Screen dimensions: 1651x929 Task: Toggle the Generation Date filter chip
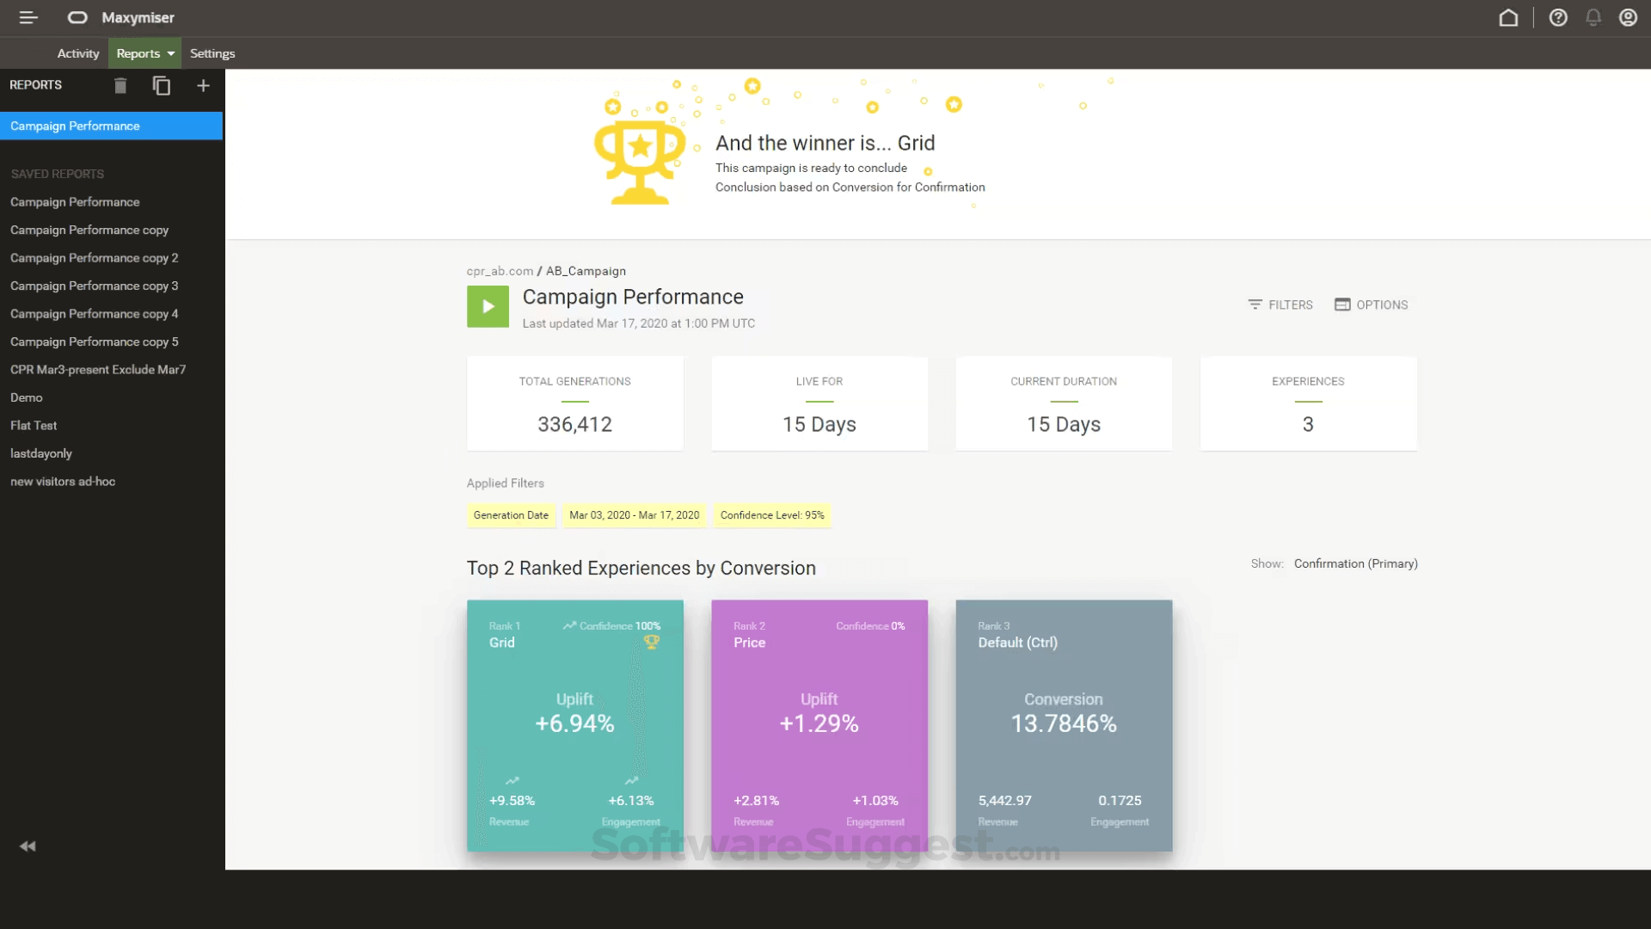[511, 515]
